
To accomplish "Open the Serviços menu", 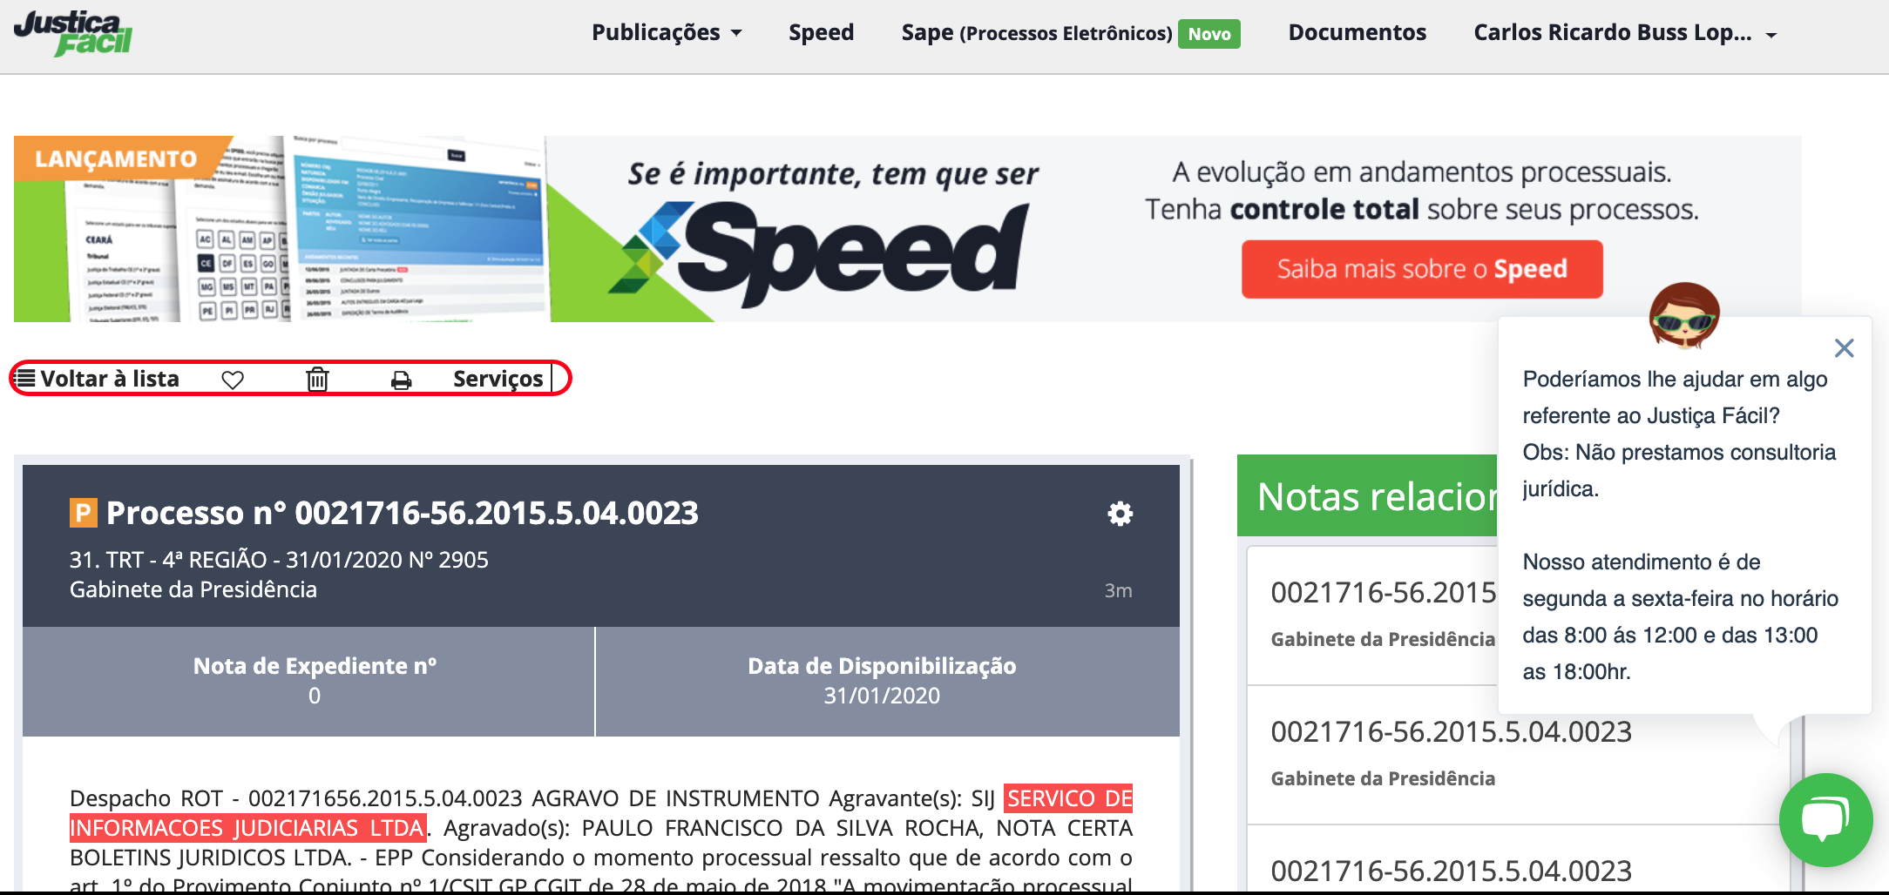I will coord(498,380).
